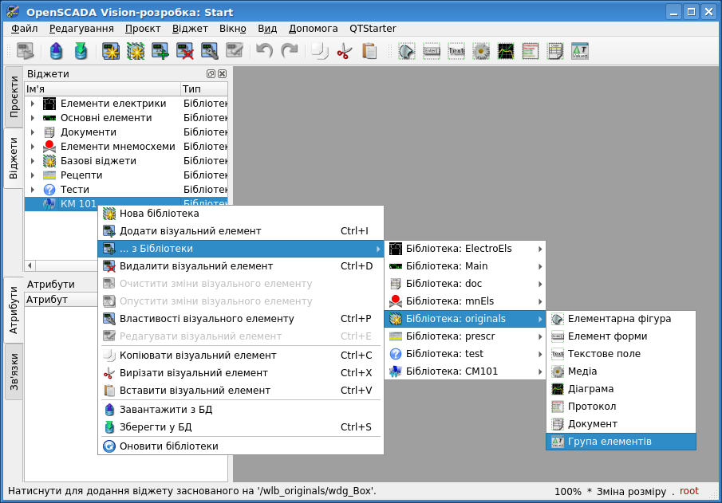Viewport: 722px width, 503px height.
Task: Float the Віджети dock panel
Action: [211, 73]
